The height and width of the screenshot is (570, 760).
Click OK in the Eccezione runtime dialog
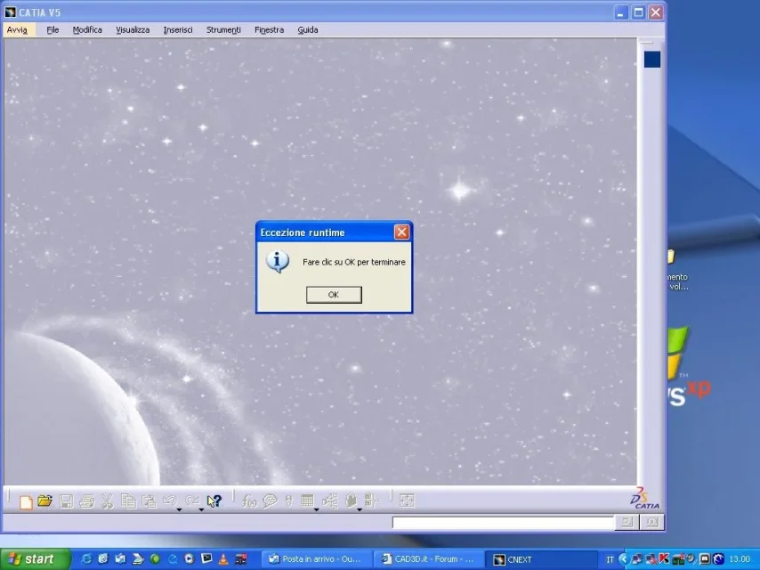tap(334, 295)
